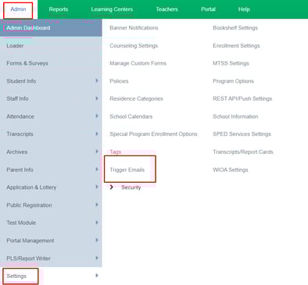This screenshot has width=308, height=285.
Task: Expand the Attendance submenu arrow
Action: [97, 116]
